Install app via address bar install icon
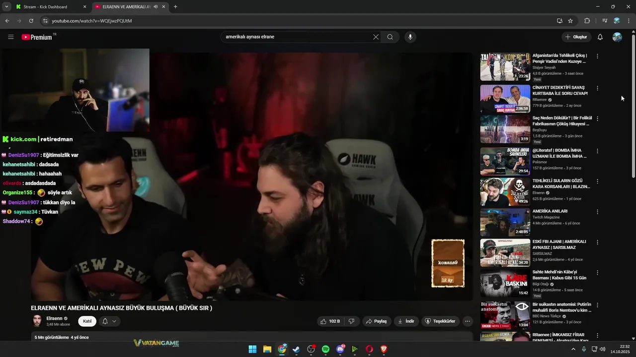The width and height of the screenshot is (636, 357). pyautogui.click(x=559, y=21)
